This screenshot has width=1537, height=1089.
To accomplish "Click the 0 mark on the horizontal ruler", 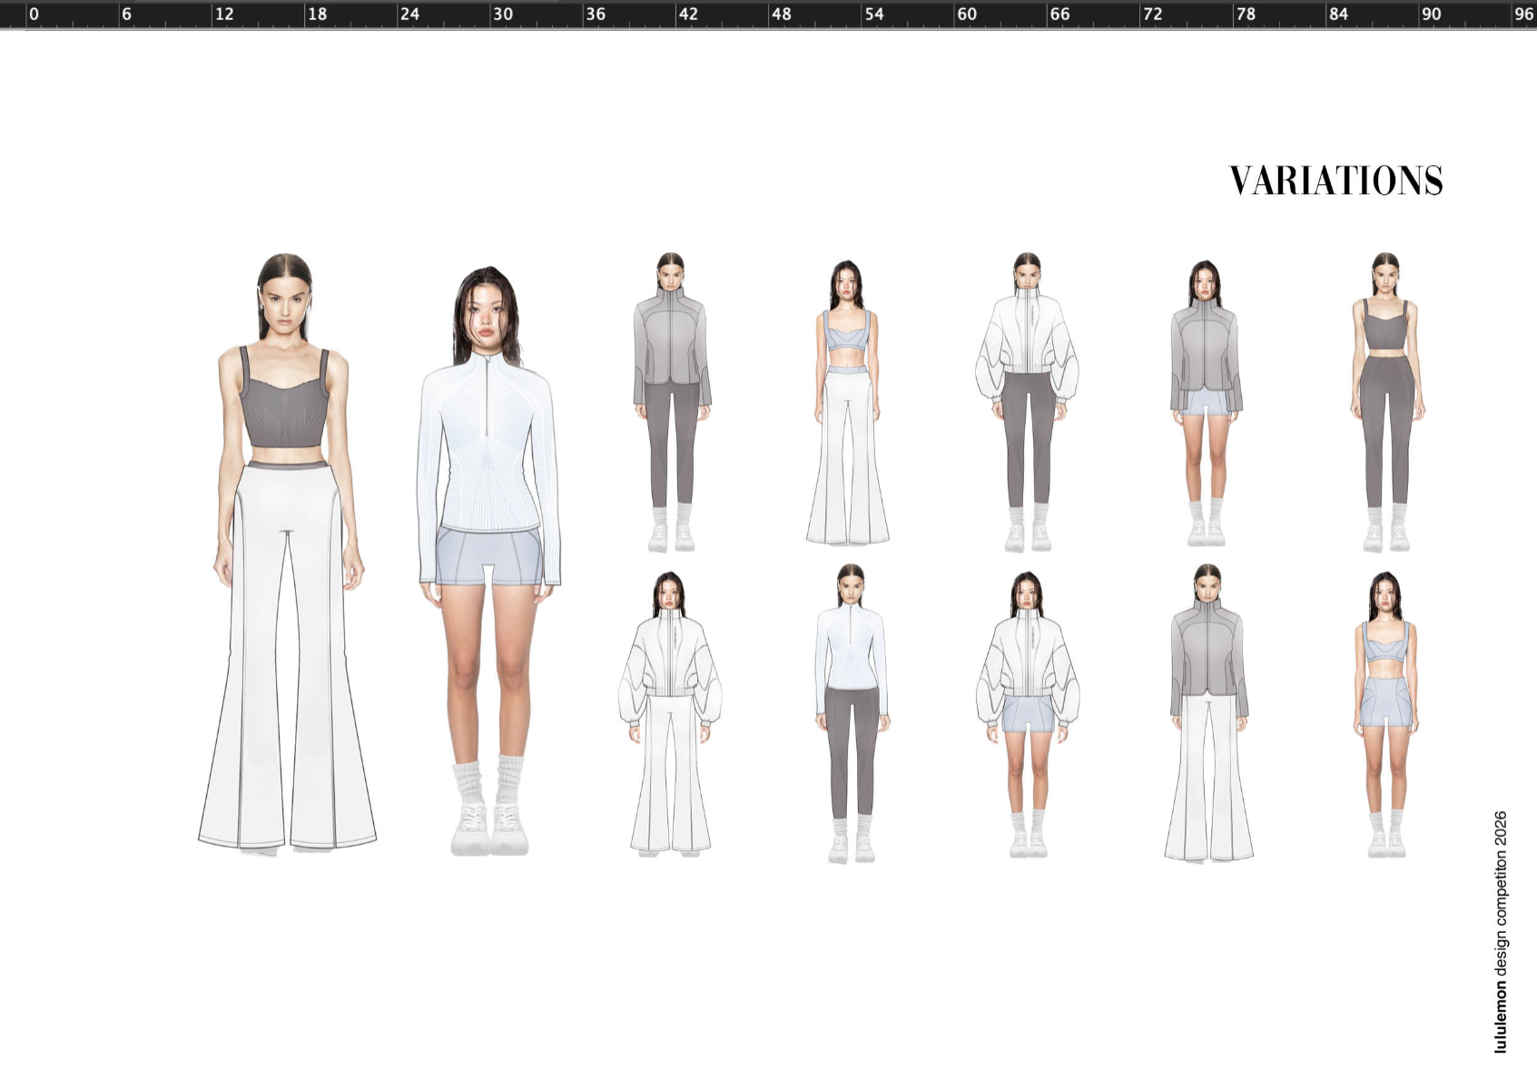I will point(34,14).
